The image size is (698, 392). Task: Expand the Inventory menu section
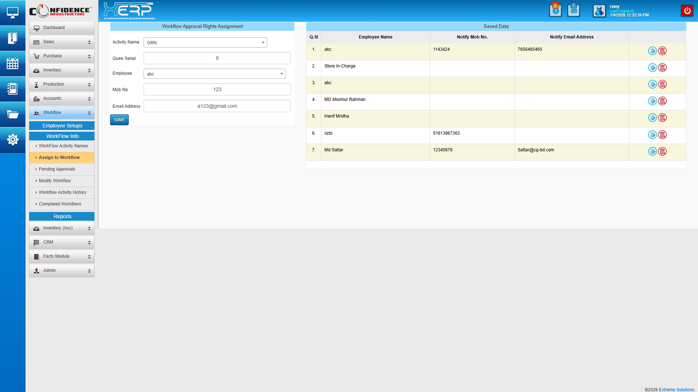click(x=61, y=70)
